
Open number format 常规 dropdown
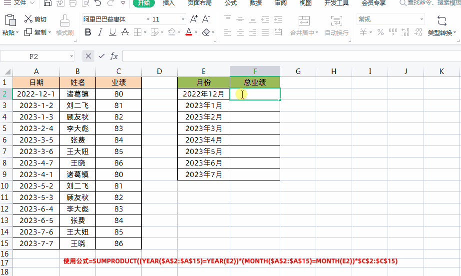422,19
